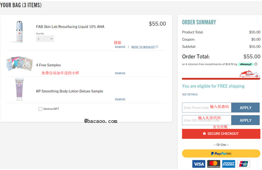262x170 pixels.
Task: Pay with the yellow PayPal button
Action: point(221,154)
